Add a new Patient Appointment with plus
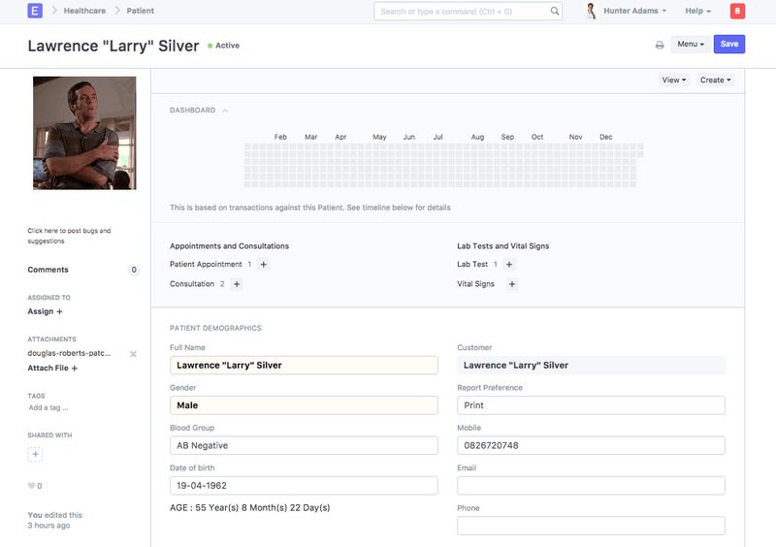Viewport: 776px width, 547px height. (264, 264)
